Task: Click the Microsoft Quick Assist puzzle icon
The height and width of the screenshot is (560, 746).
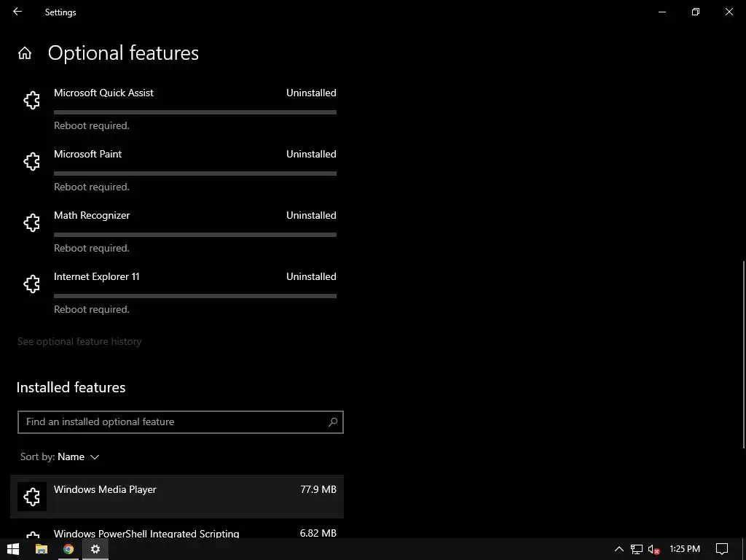Action: point(32,101)
